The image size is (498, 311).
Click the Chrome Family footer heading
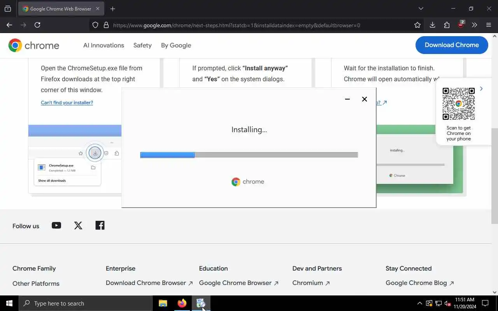click(34, 268)
